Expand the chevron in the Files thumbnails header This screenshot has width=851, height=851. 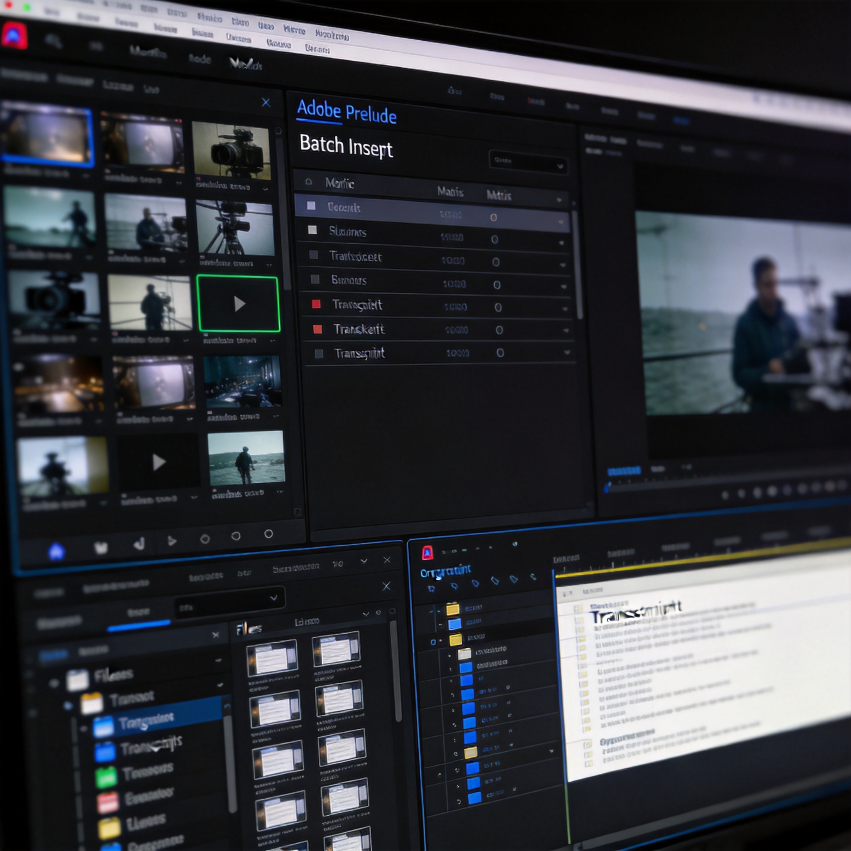366,614
